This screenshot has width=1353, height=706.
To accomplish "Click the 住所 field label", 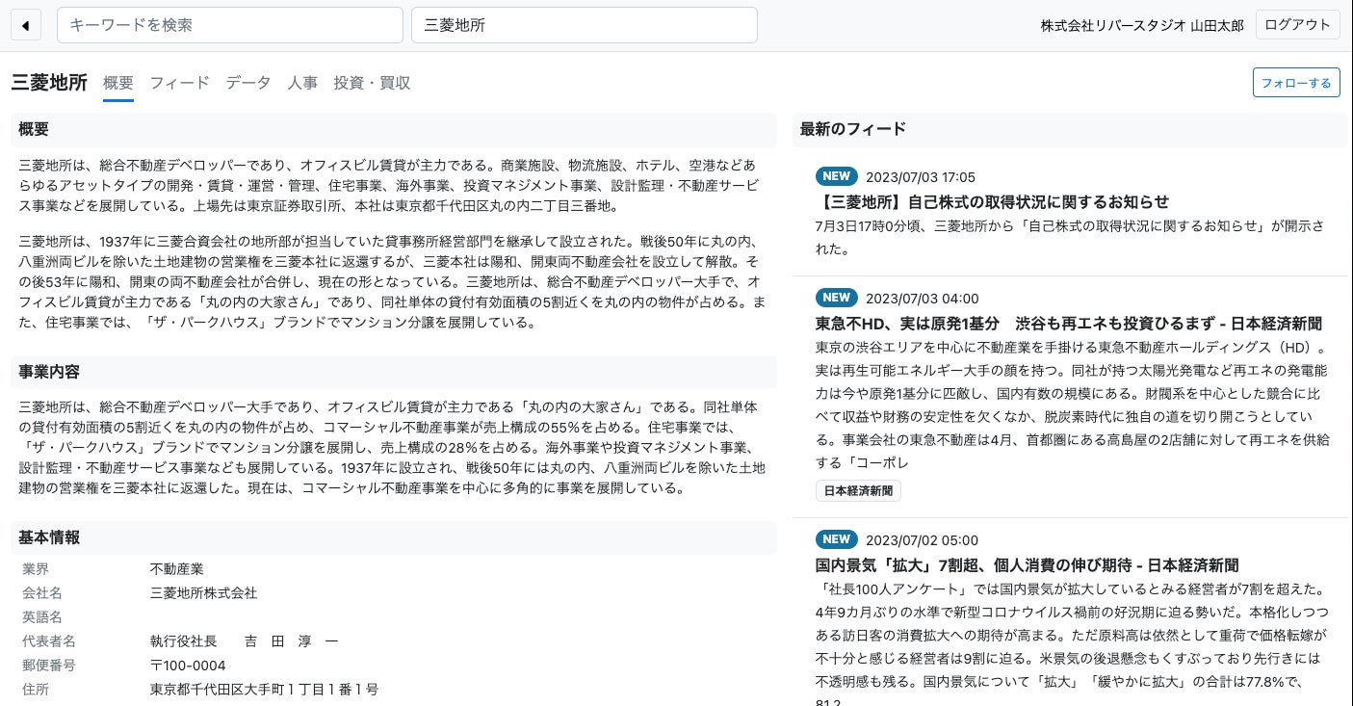I will (36, 690).
